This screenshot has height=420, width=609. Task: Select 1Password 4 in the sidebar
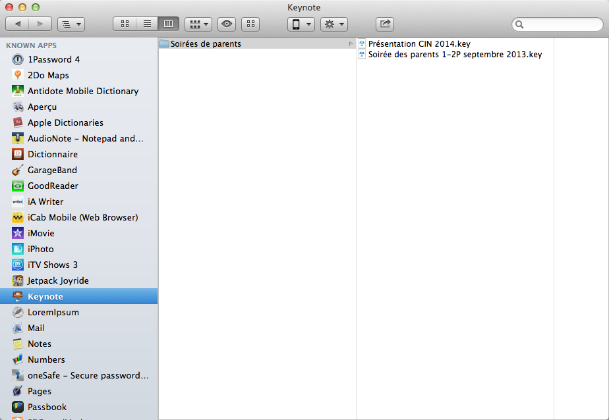point(79,59)
